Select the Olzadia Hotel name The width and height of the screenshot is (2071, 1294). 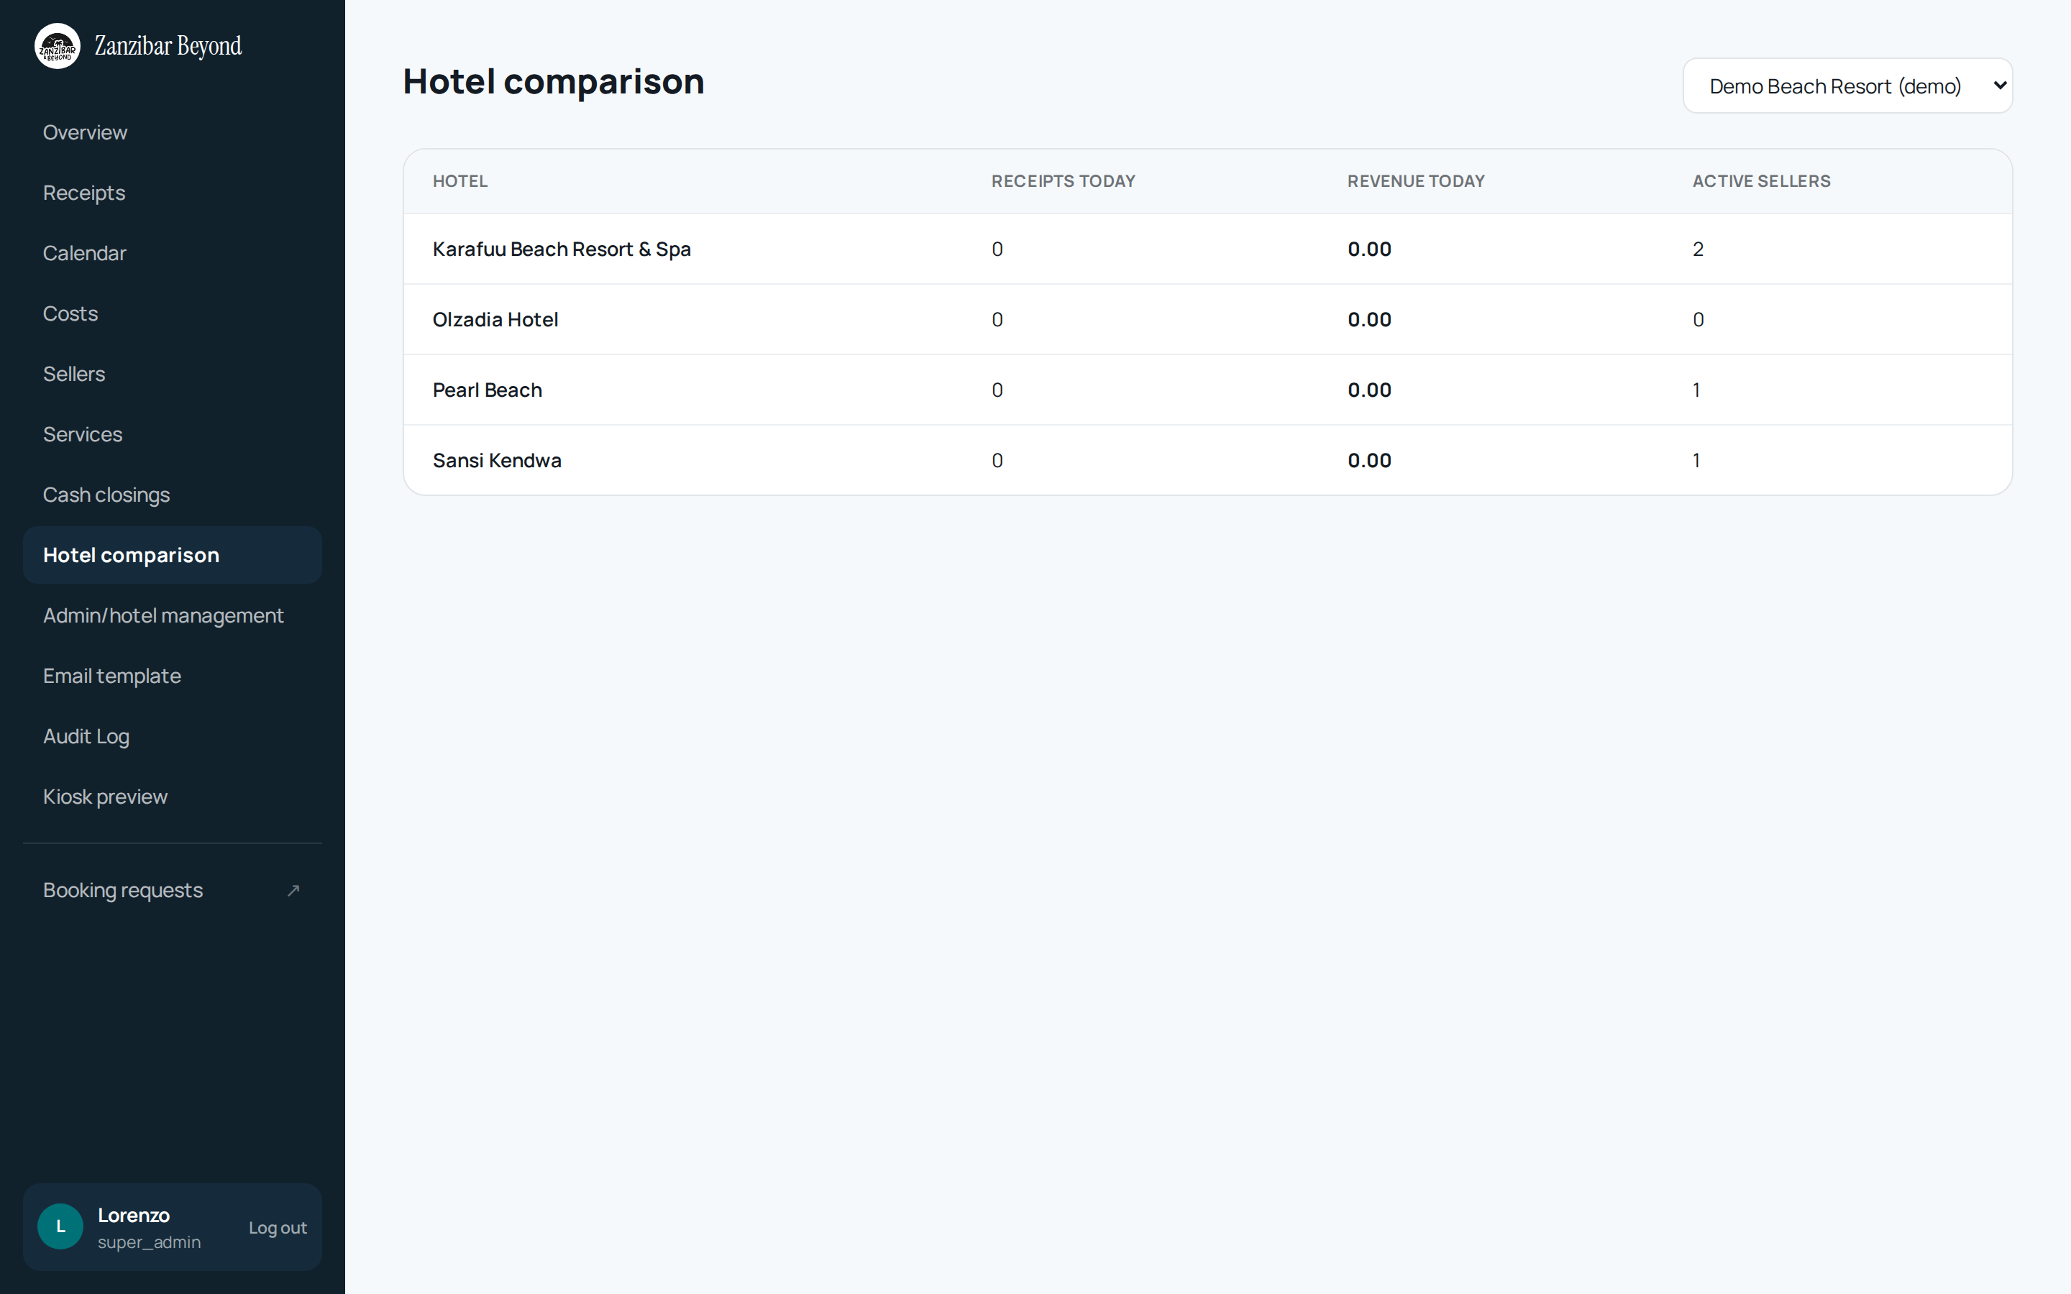495,319
